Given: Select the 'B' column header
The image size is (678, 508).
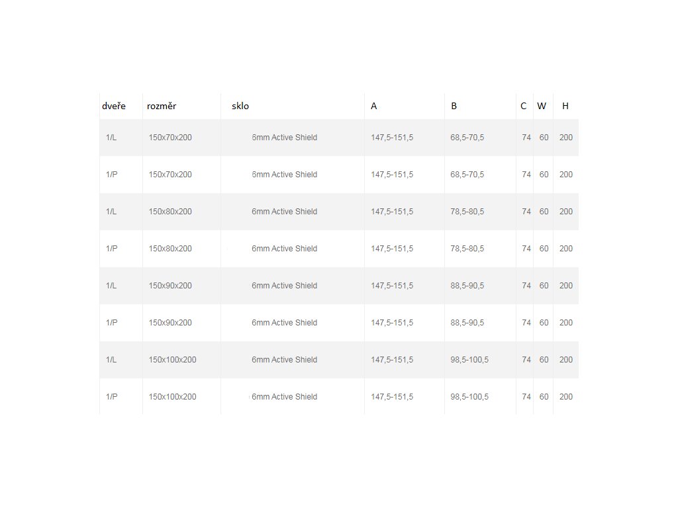Looking at the screenshot, I should (454, 106).
